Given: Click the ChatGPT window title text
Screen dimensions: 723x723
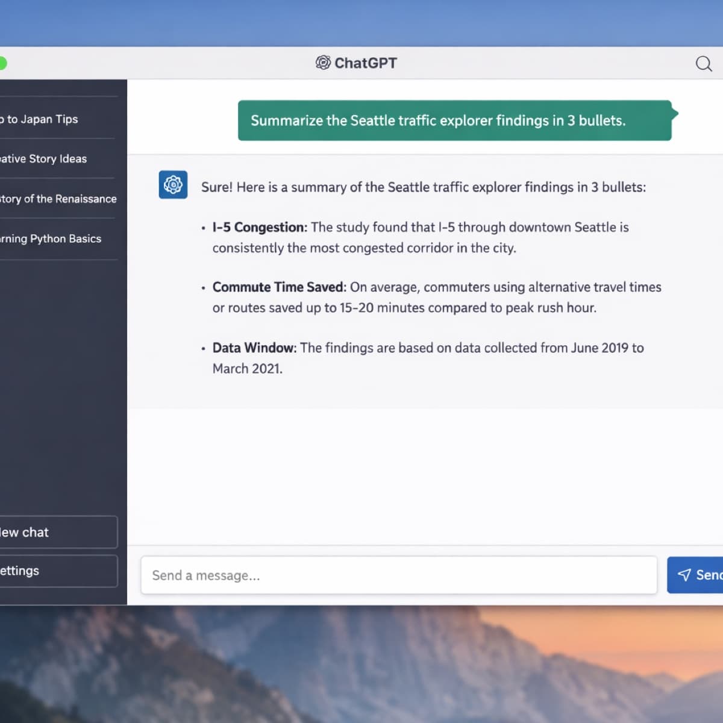Looking at the screenshot, I should (x=365, y=63).
